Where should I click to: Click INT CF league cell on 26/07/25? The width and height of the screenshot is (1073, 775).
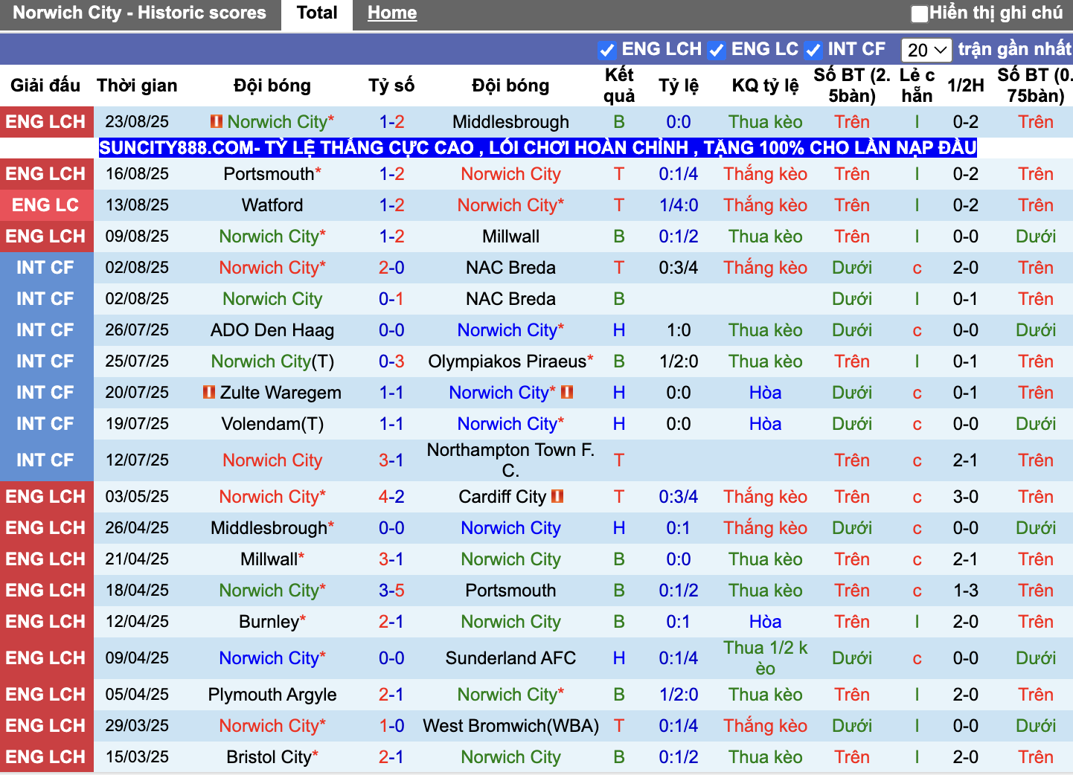pyautogui.click(x=46, y=330)
